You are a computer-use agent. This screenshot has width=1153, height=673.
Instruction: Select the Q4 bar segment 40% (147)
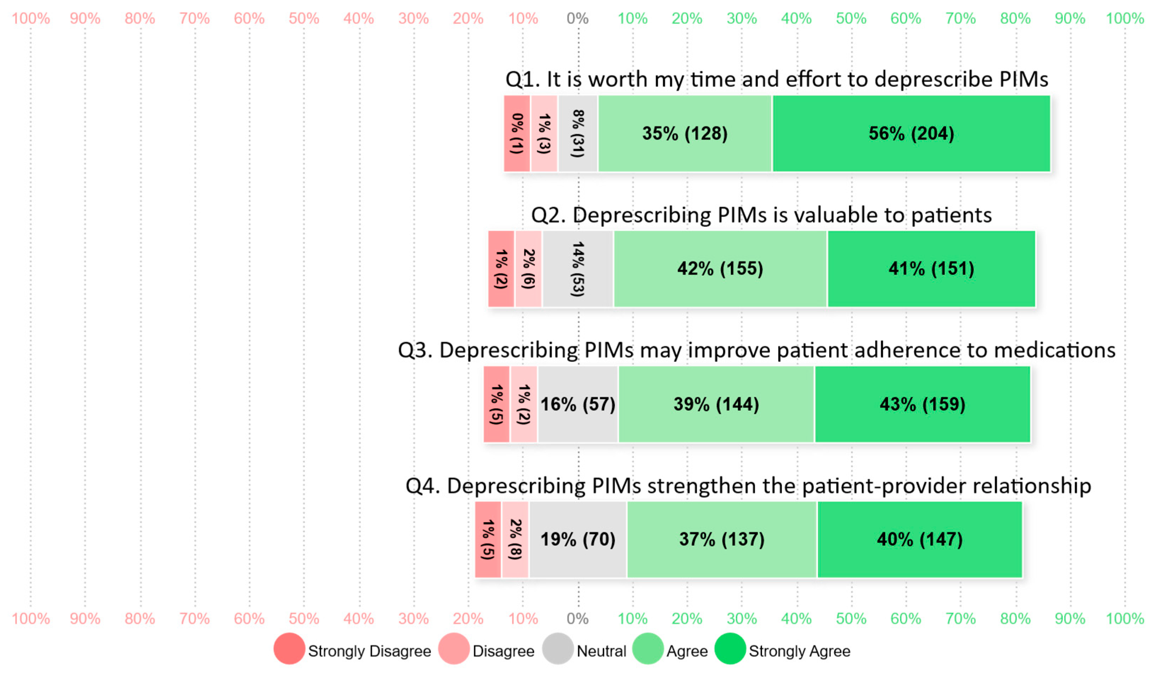(919, 539)
